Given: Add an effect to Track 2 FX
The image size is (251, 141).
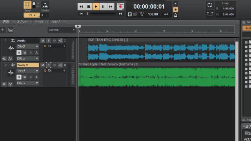Looking at the screenshot, I should [64, 70].
